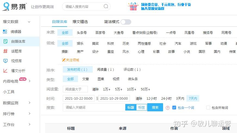This screenshot has width=237, height=133.
Task: Check the 包含所有词 checkbox
Action: [208, 108]
